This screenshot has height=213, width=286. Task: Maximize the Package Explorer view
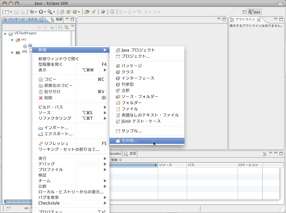coord(72,19)
